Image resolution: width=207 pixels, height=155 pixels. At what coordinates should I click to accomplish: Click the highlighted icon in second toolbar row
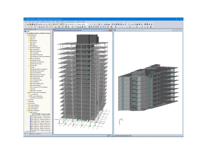pos(98,27)
